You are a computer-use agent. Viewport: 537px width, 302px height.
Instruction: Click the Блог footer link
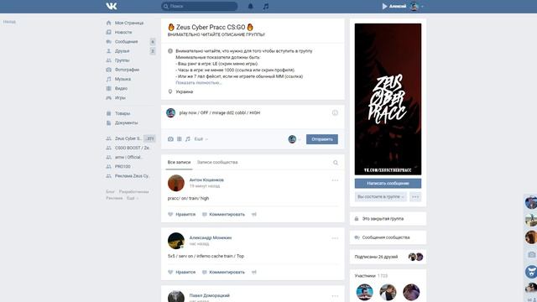pyautogui.click(x=110, y=192)
